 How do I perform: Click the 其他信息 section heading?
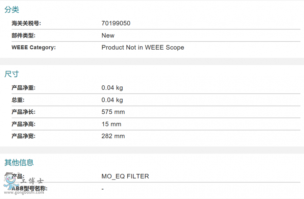[19, 163]
